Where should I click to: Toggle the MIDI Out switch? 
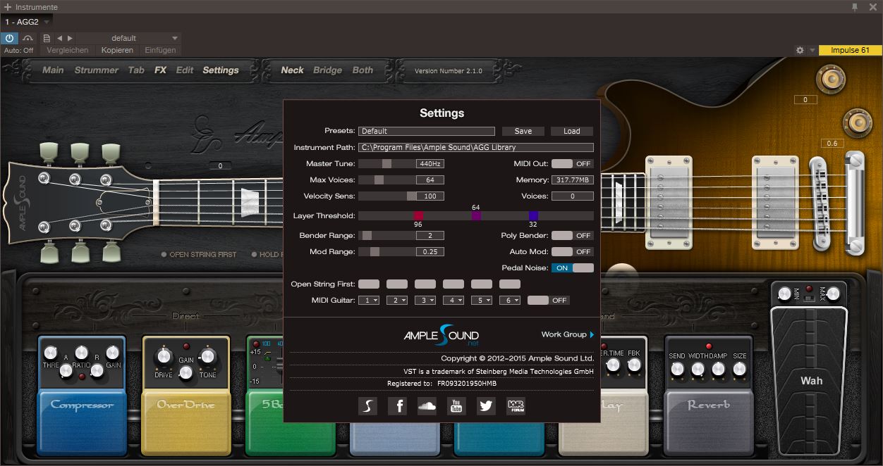pyautogui.click(x=572, y=164)
